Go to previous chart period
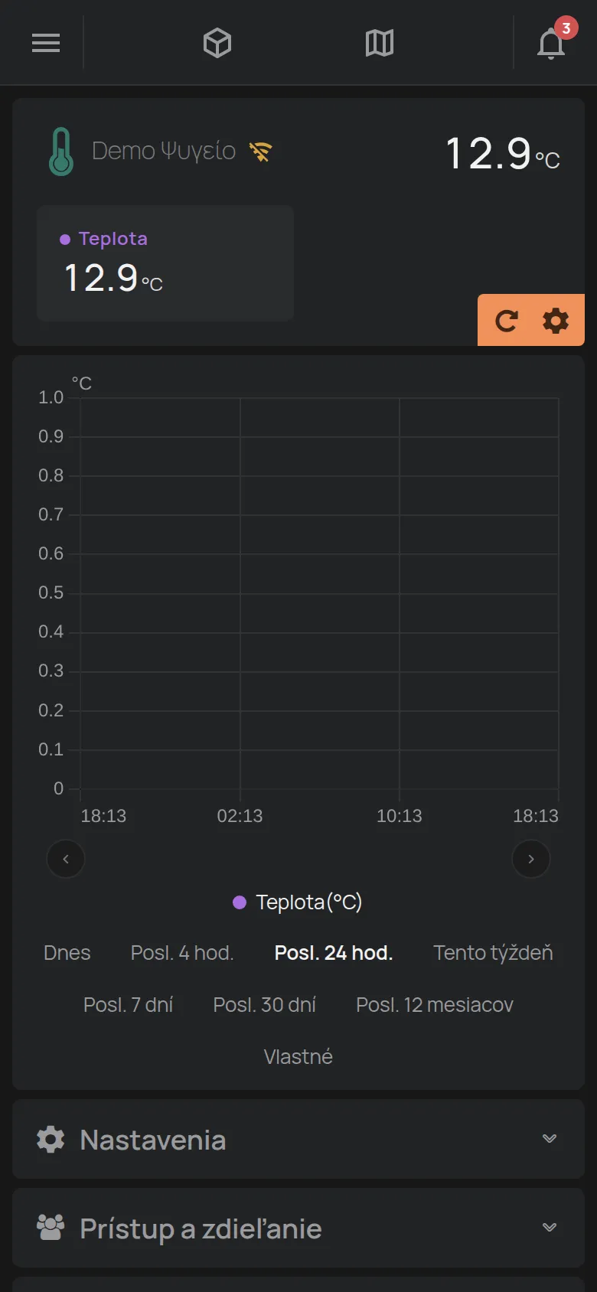This screenshot has width=597, height=1292. click(x=66, y=859)
